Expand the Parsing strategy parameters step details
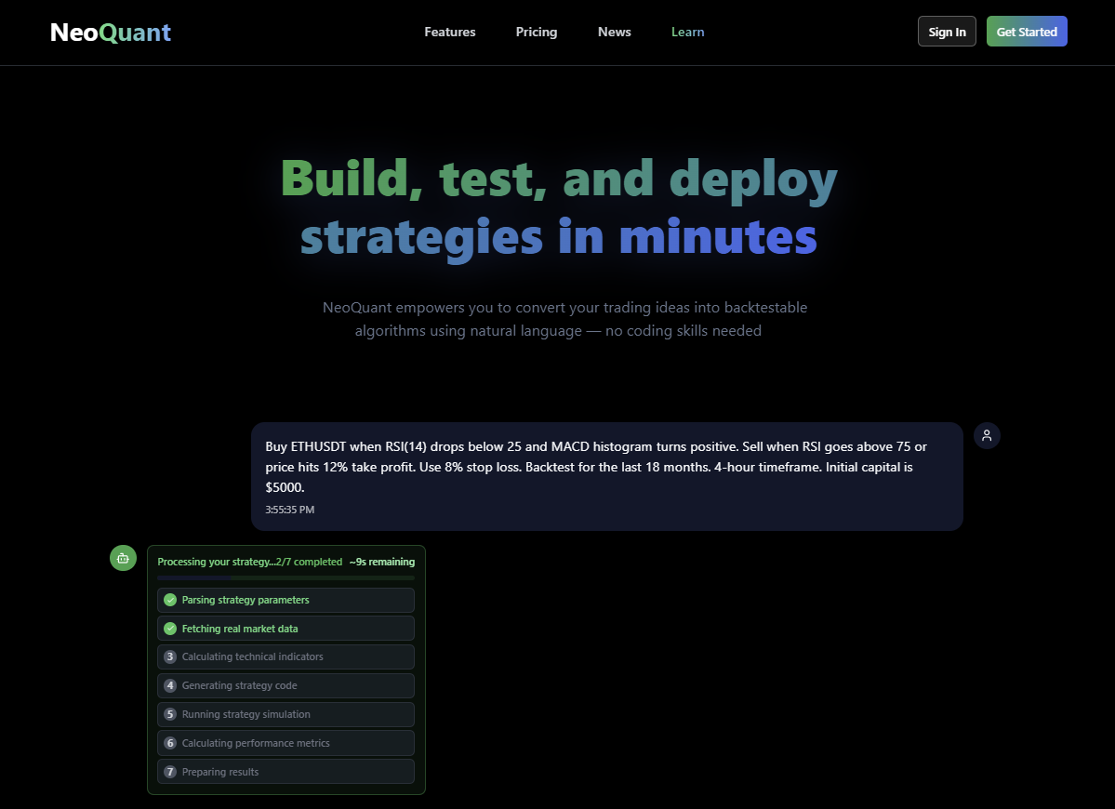 [285, 600]
